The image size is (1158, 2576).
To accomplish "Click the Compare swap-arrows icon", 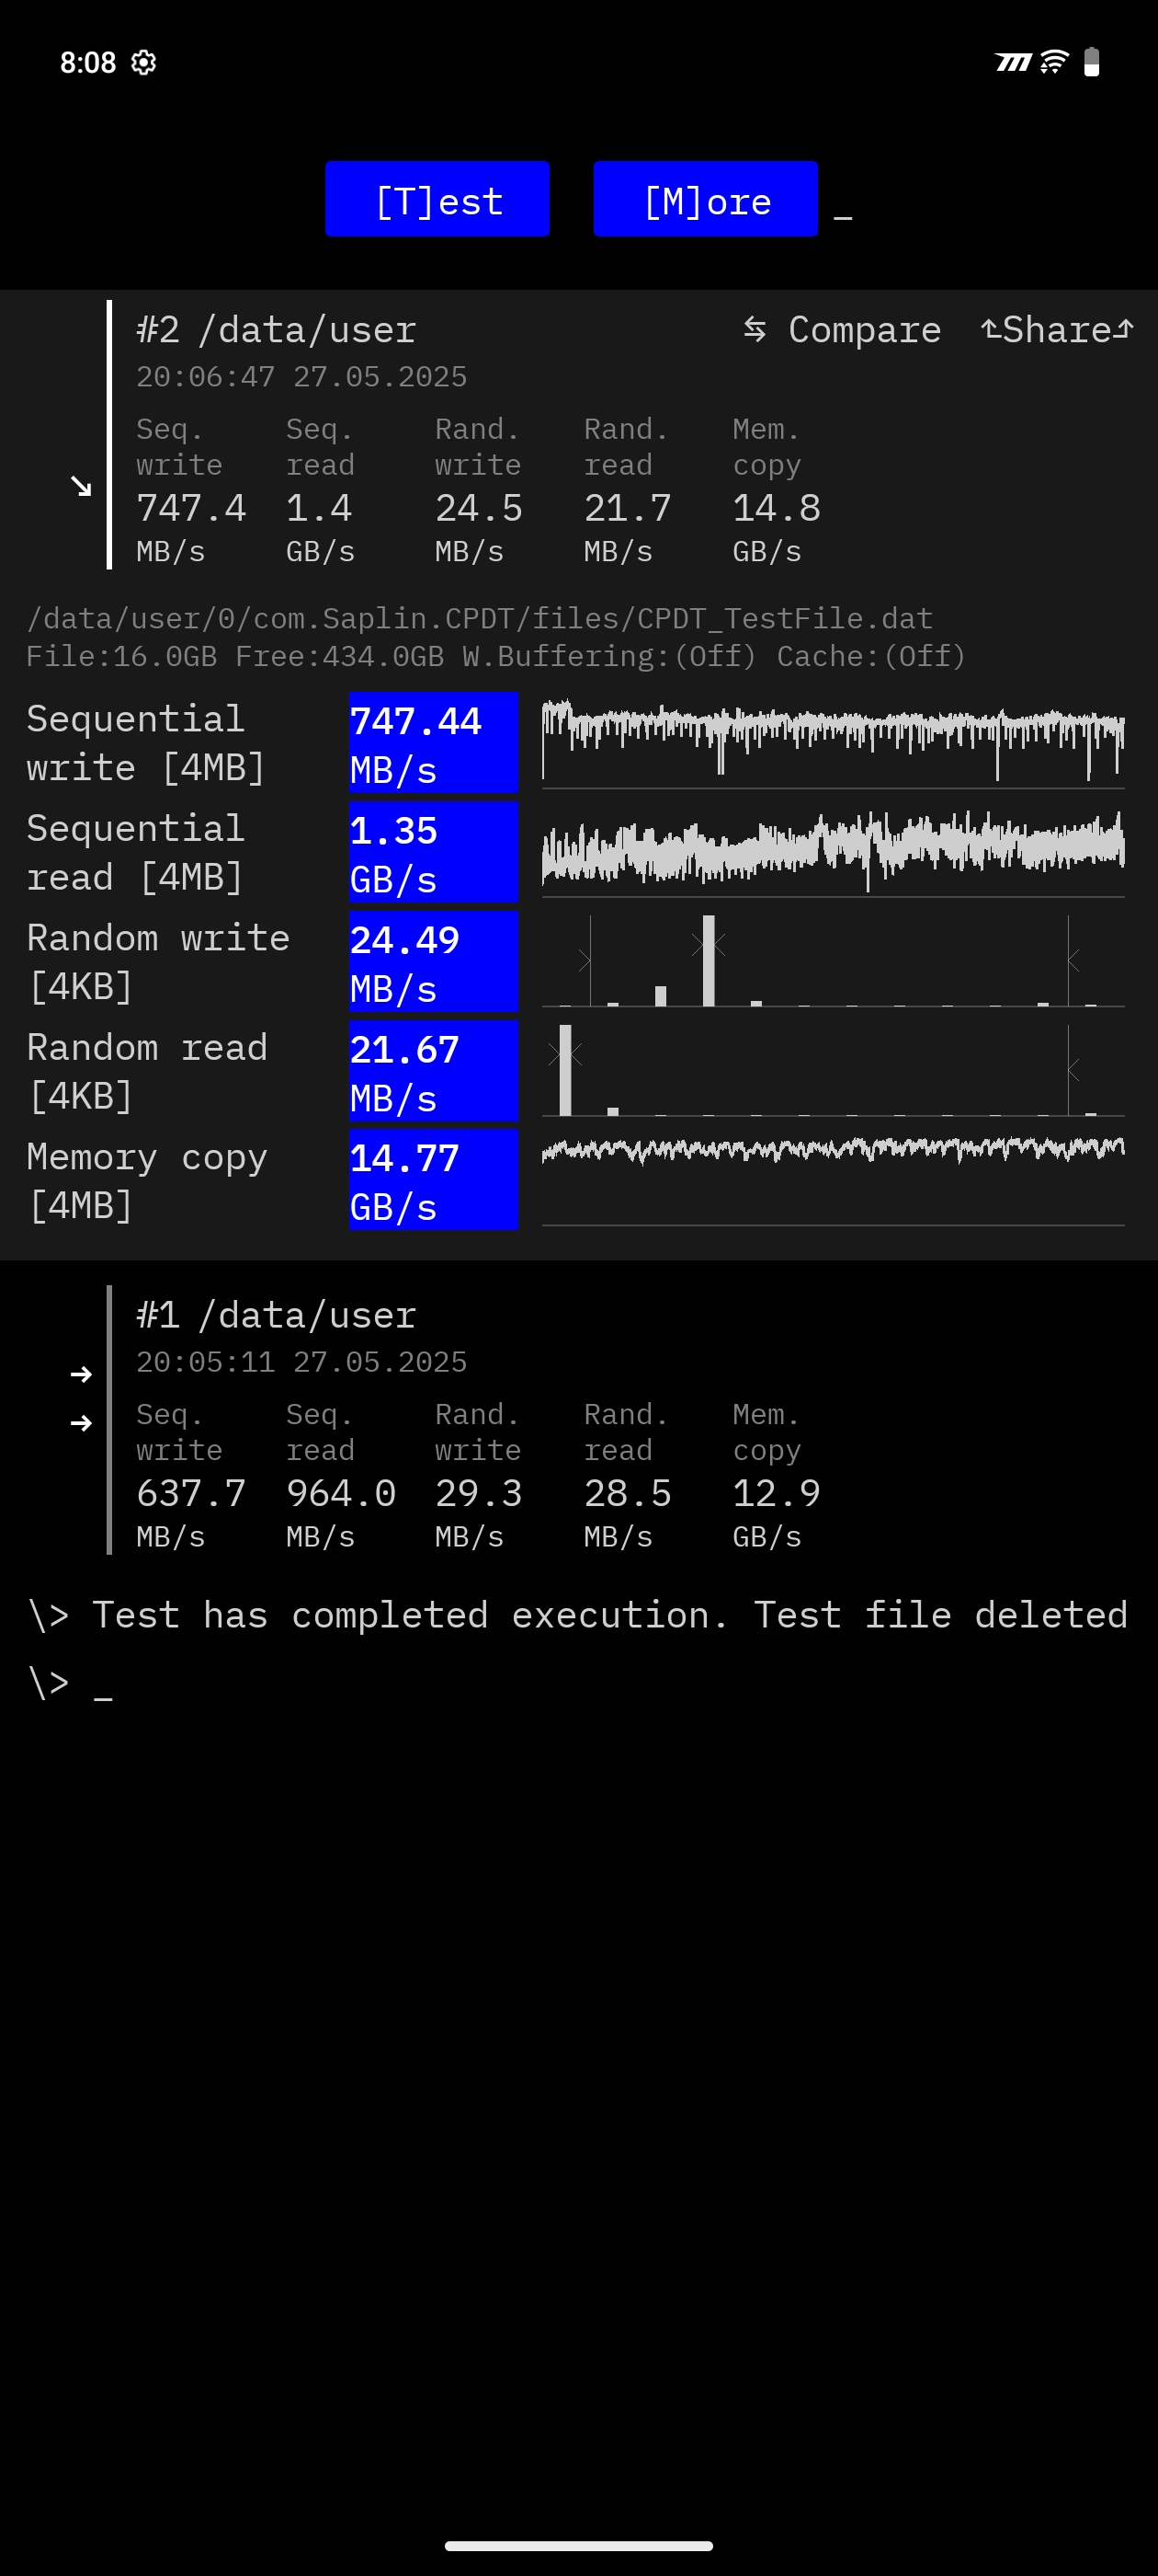I will click(755, 329).
